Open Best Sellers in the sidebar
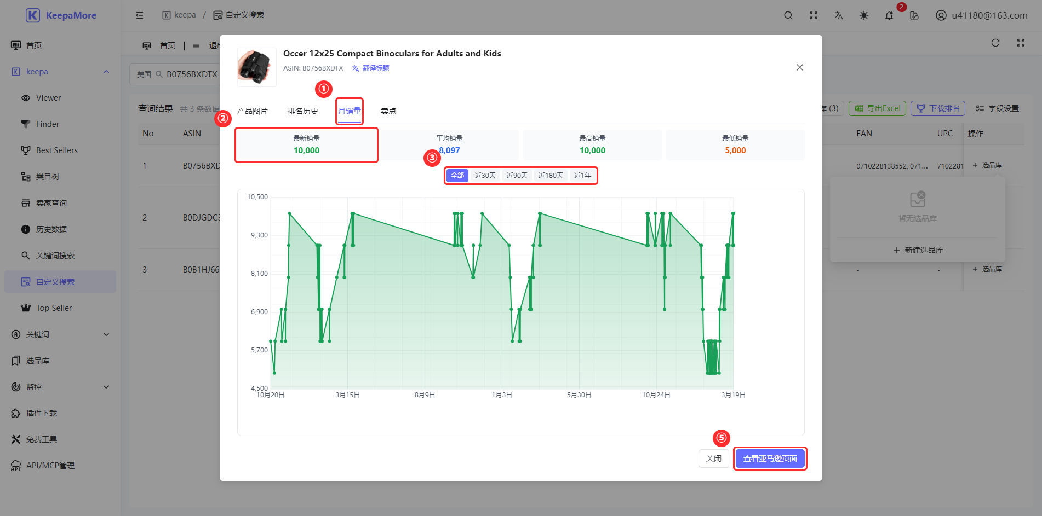The image size is (1042, 516). (60, 150)
